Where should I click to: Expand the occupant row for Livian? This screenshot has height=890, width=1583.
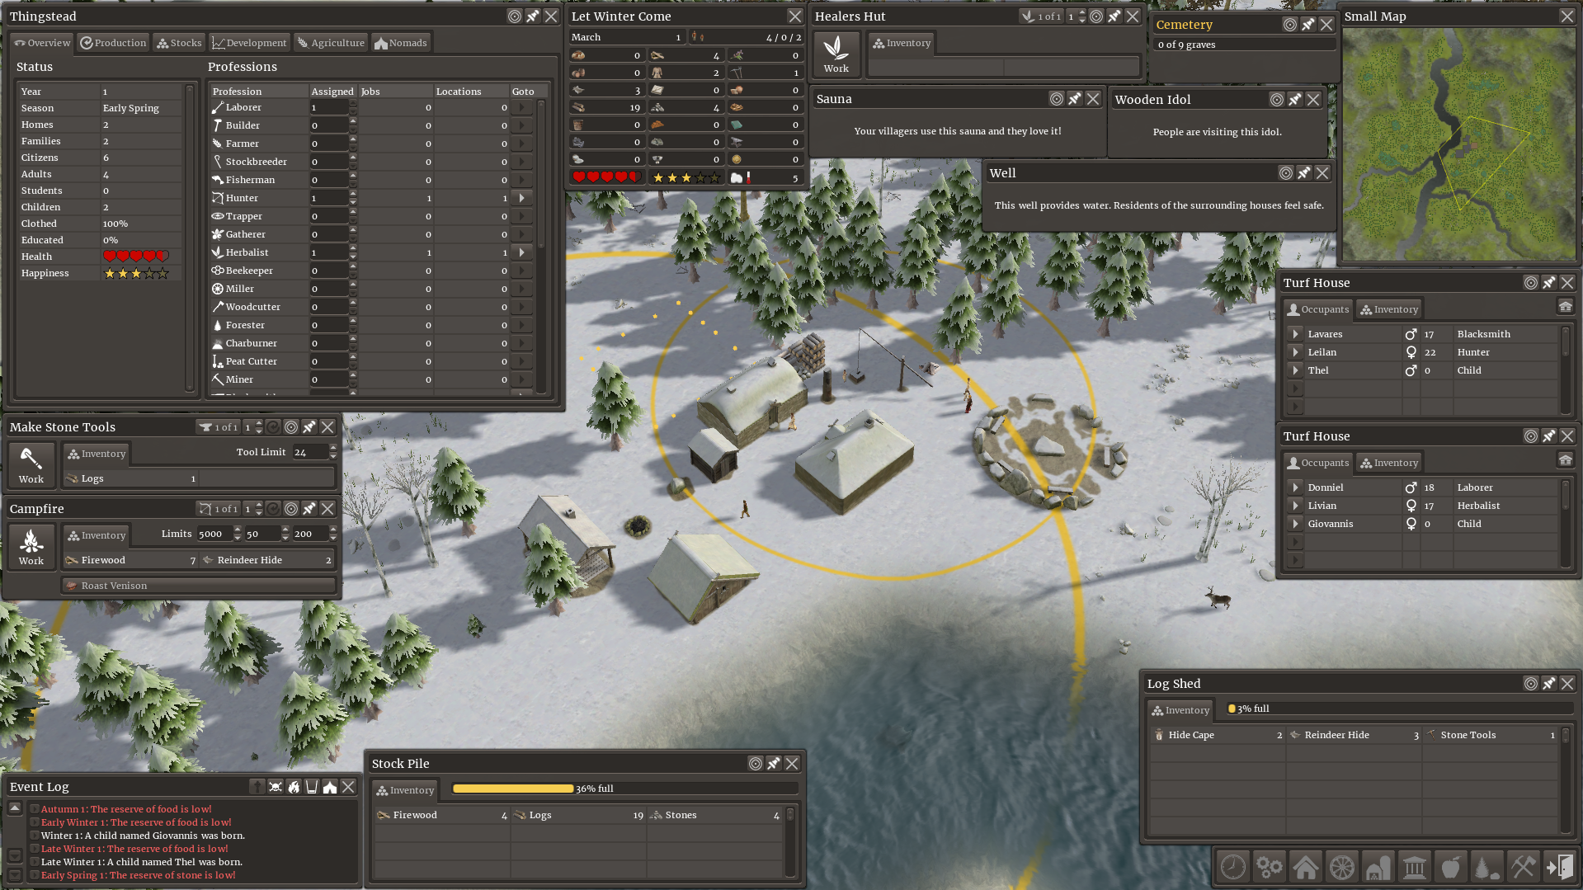tap(1295, 506)
